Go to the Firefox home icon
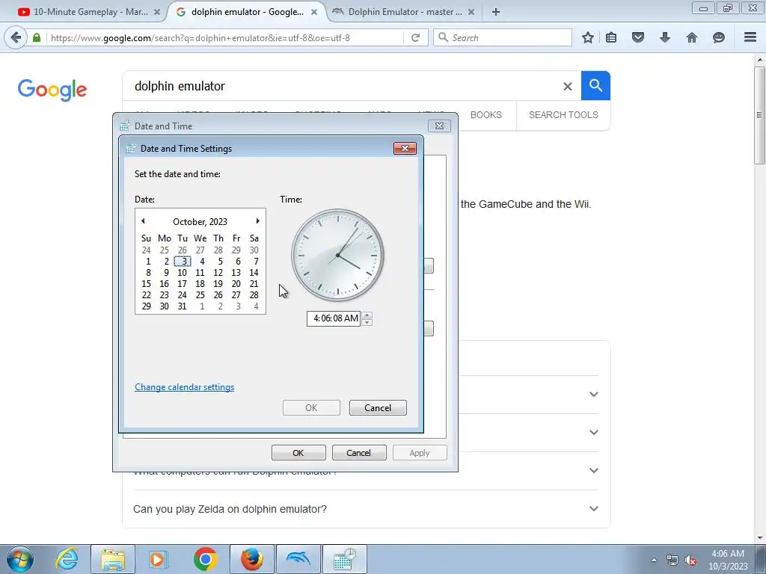 click(x=692, y=37)
